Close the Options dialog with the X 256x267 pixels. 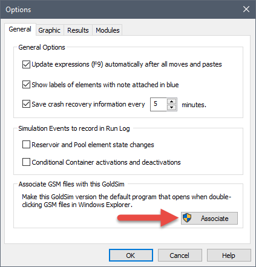click(246, 9)
